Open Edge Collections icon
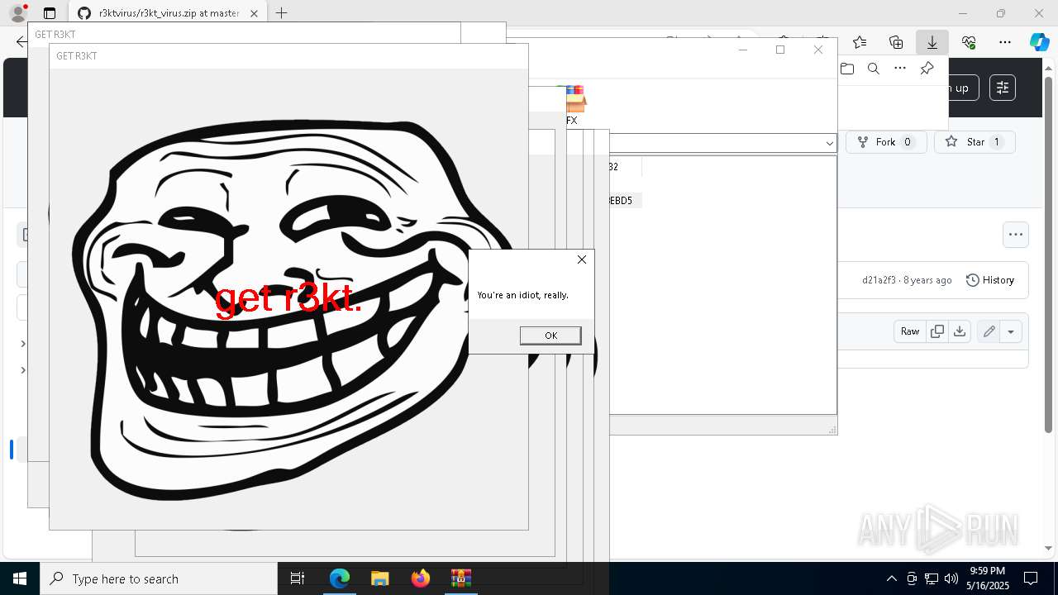Screen dimensions: 1058x595 (x=896, y=42)
